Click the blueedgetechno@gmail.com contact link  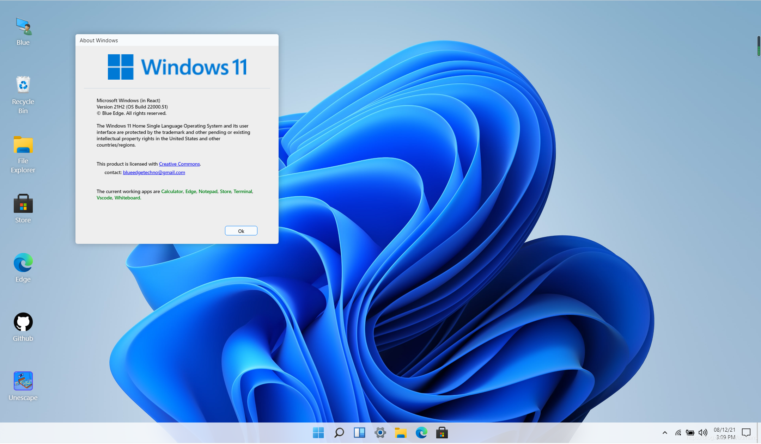tap(154, 172)
